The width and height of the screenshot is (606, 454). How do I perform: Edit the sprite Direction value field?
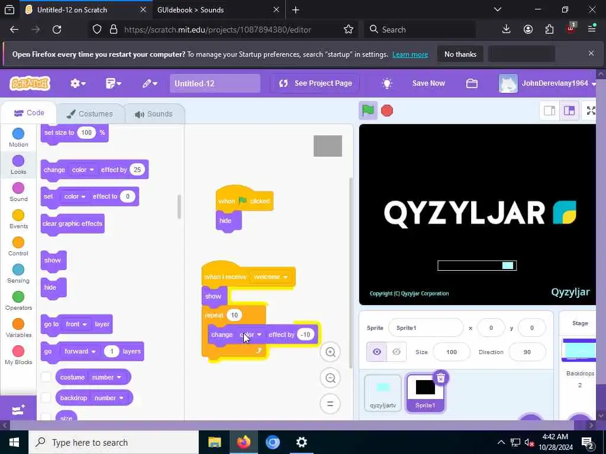527,352
